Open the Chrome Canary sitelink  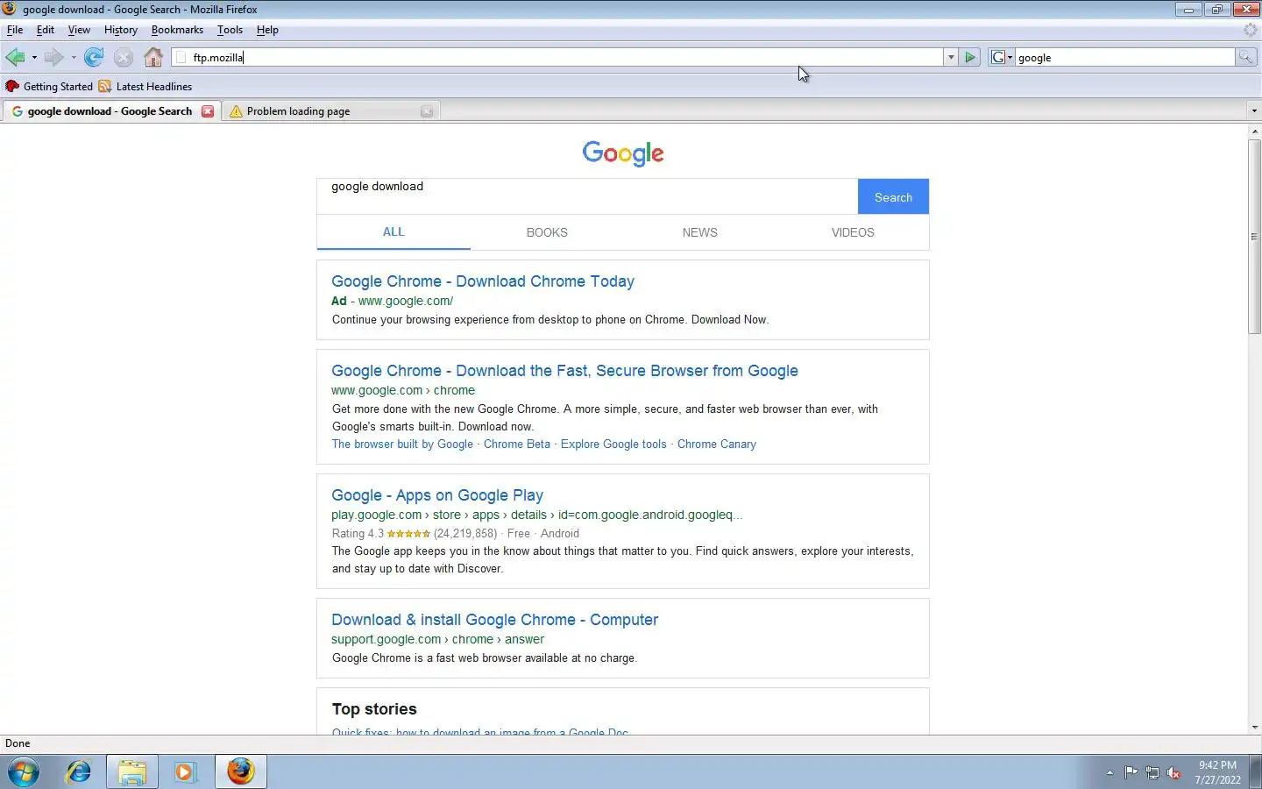click(x=716, y=444)
